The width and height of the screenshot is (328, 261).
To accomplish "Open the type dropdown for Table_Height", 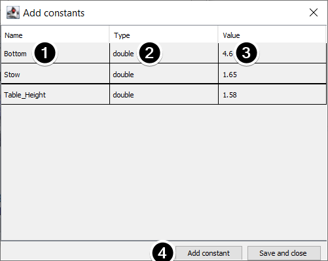I will click(x=164, y=94).
